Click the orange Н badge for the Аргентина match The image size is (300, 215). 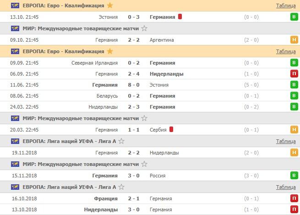[x=294, y=40]
